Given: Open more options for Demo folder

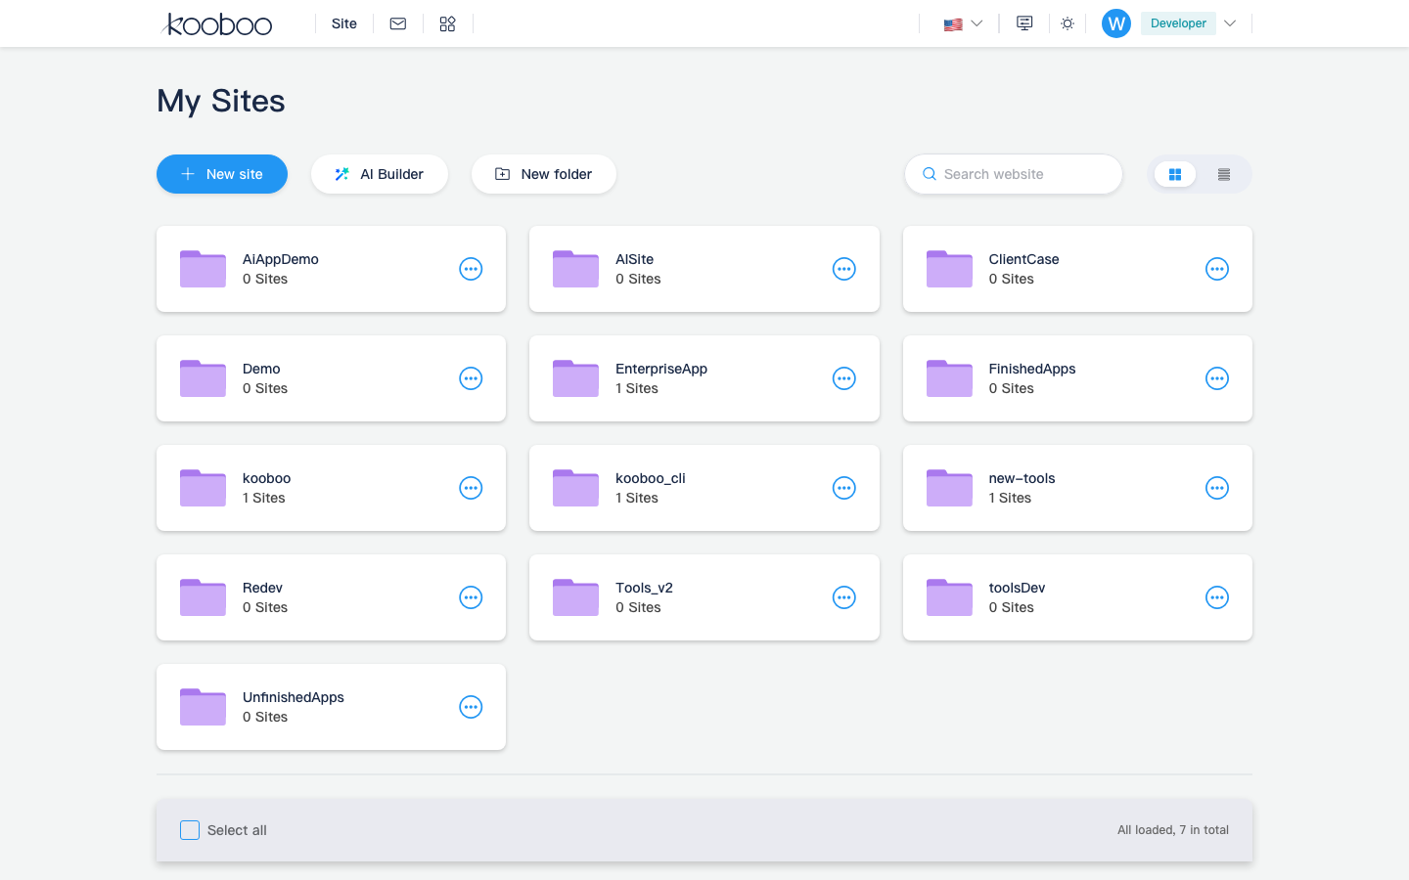Looking at the screenshot, I should (471, 378).
